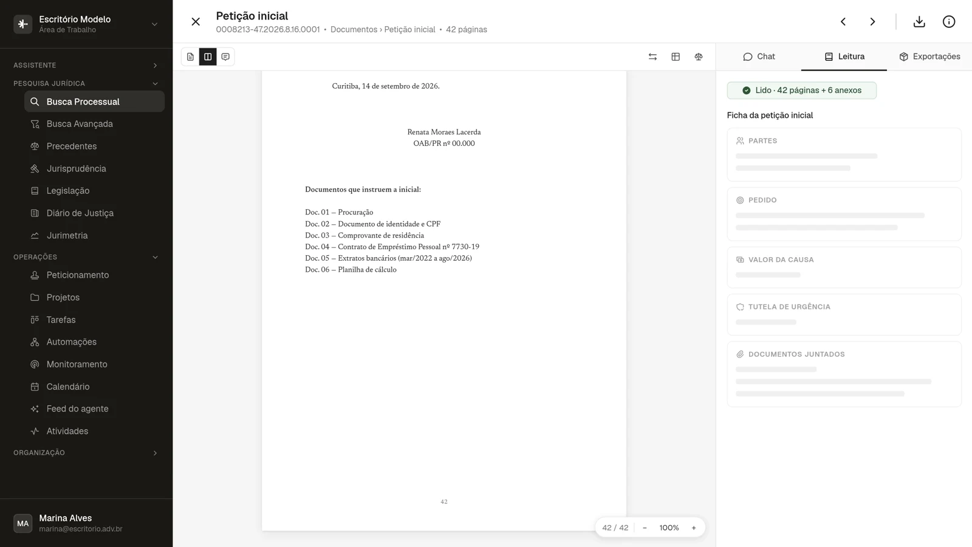Click the scales of justice icon
972x547 pixels.
(699, 57)
